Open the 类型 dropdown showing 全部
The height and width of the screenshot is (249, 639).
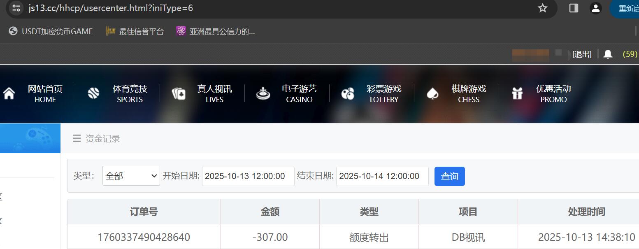131,176
